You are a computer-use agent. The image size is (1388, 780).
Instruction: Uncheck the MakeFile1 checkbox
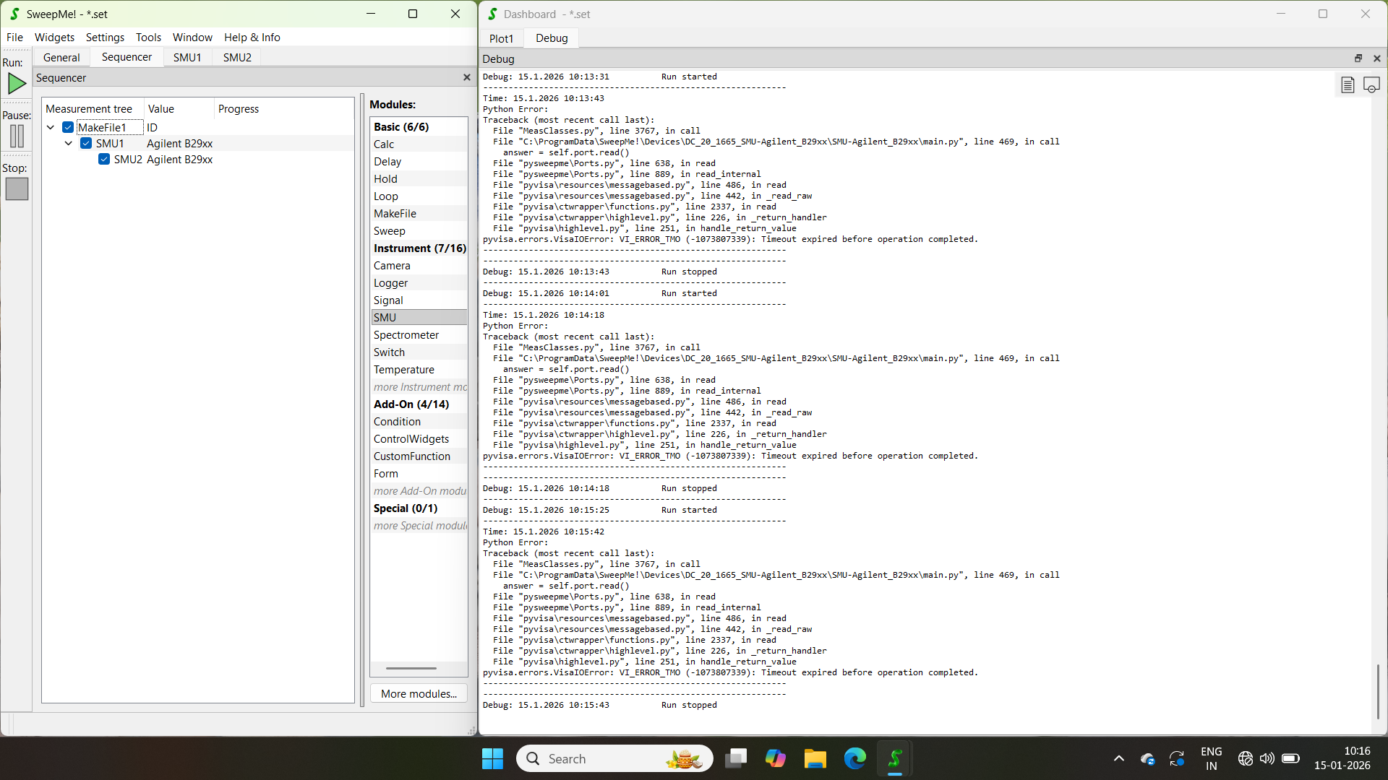[x=68, y=127]
